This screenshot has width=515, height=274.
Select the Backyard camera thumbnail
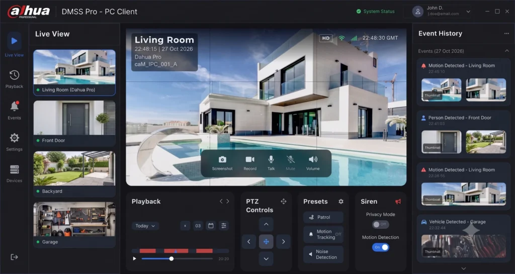(74, 174)
